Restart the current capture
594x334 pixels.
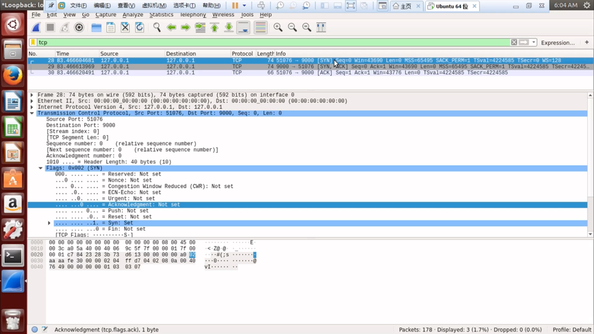click(64, 28)
